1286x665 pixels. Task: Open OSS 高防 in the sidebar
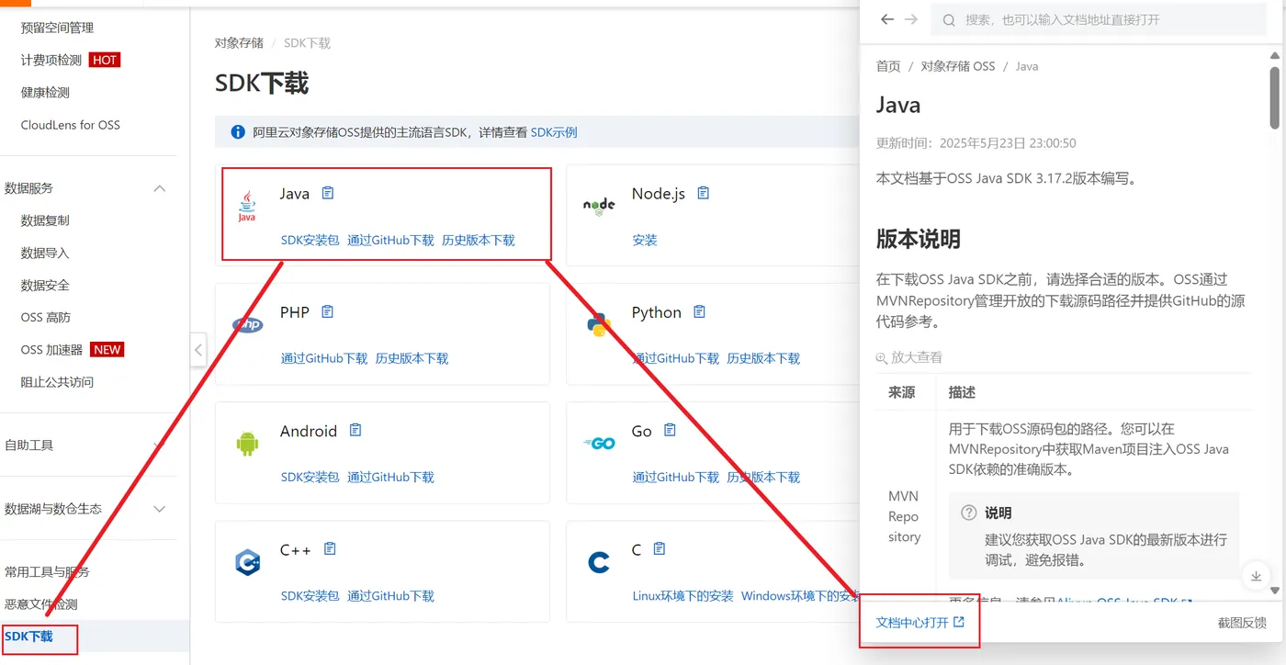click(x=45, y=317)
